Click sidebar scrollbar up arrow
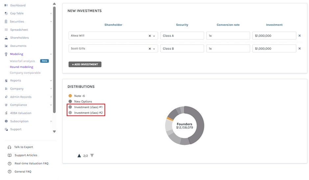309x180 pixels. tap(54, 4)
